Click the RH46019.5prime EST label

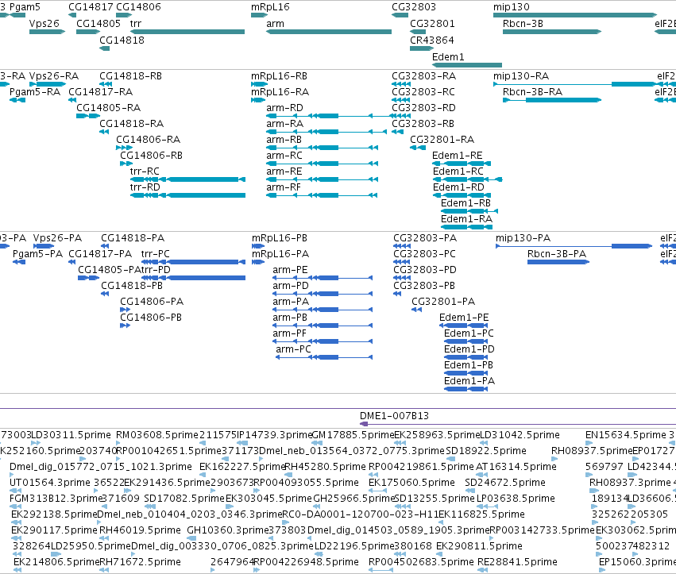[x=140, y=530]
